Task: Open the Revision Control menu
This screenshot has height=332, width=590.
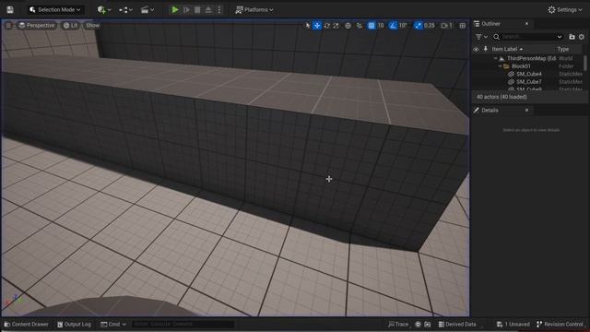Action: click(x=560, y=324)
